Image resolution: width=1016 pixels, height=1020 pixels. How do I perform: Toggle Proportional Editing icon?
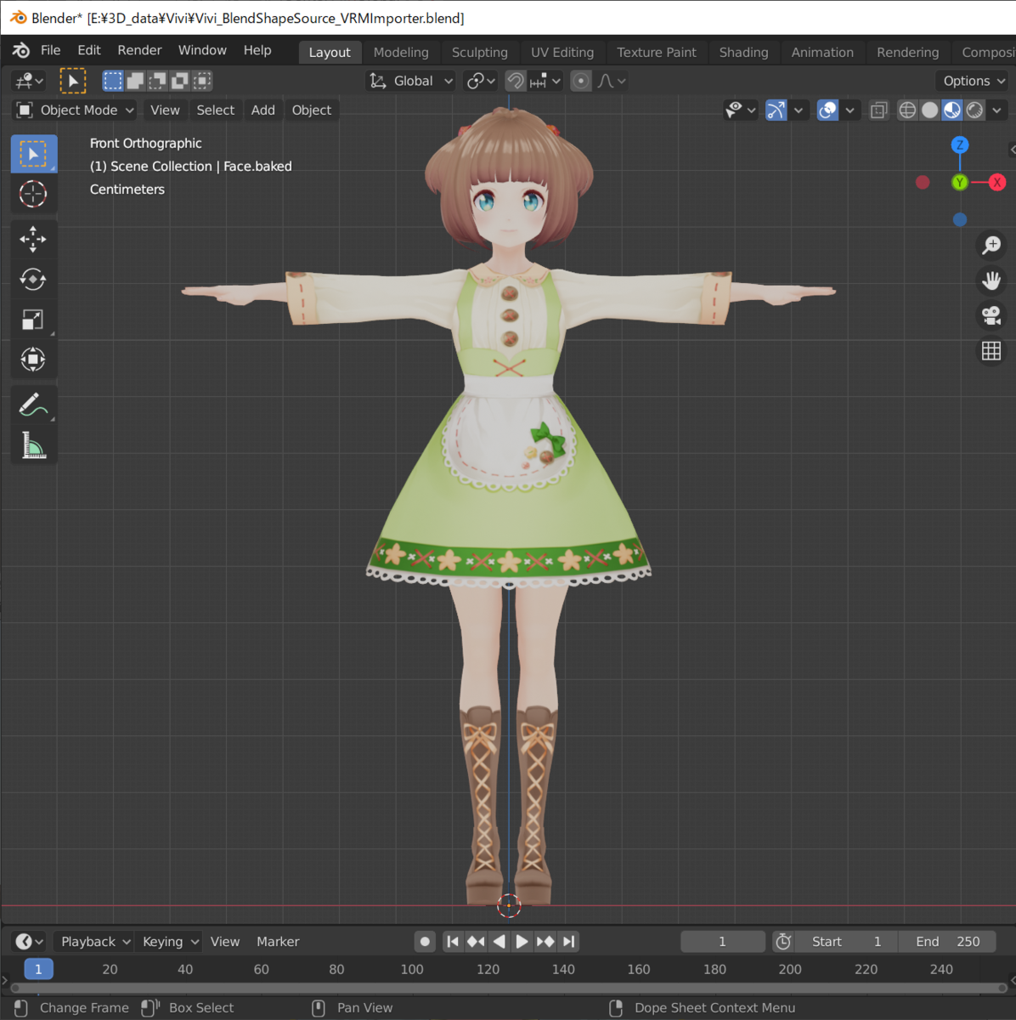581,81
